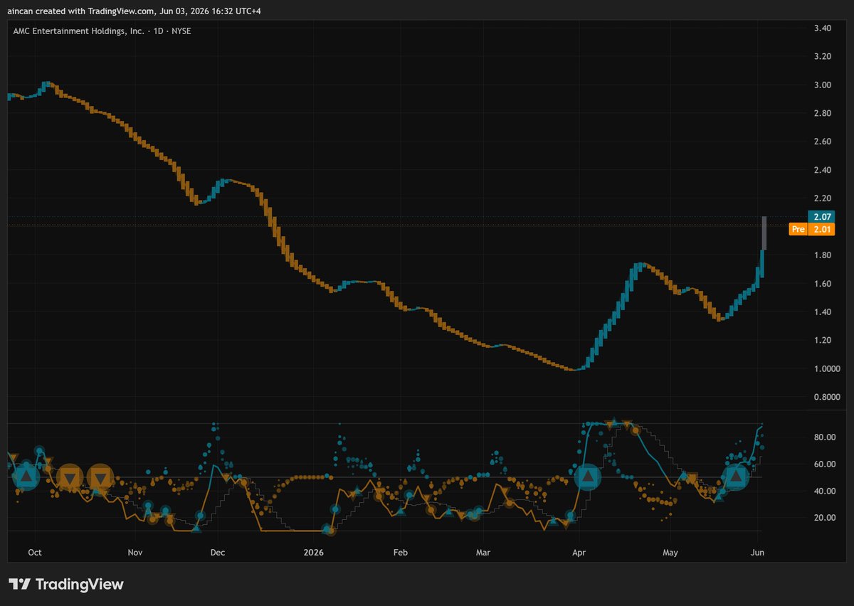Screen dimensions: 854x606
Task: Click the Feb date label on time axis
Action: tap(401, 552)
